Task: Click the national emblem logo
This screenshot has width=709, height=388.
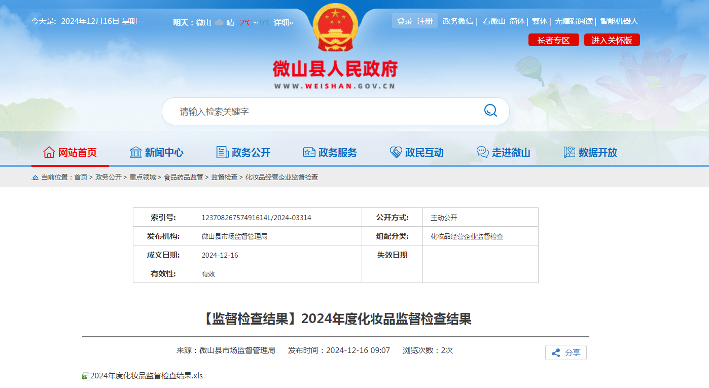Action: click(x=335, y=28)
